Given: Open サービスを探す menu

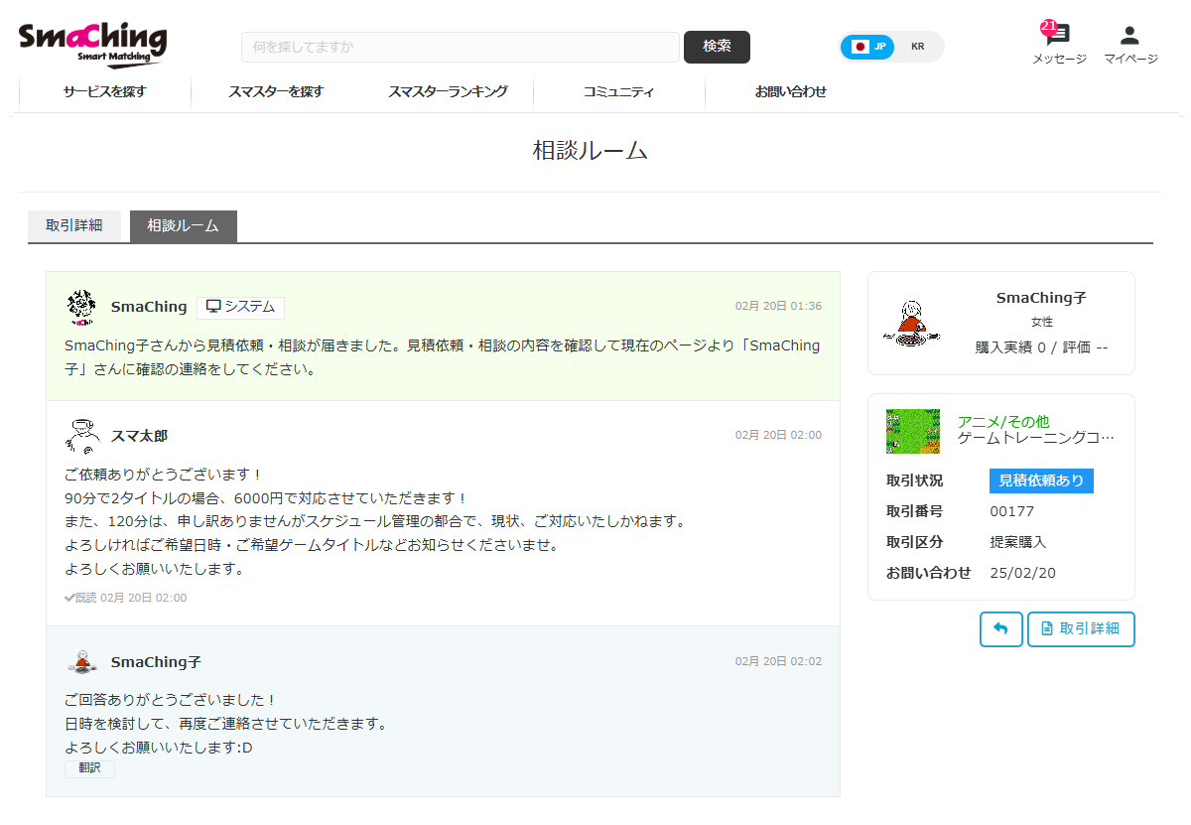Looking at the screenshot, I should point(105,92).
